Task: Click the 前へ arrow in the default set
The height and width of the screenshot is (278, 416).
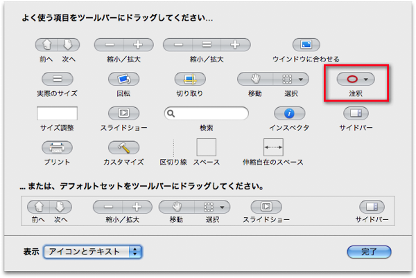Action: [x=39, y=207]
